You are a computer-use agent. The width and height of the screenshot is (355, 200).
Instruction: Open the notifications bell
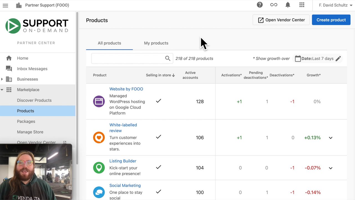tap(288, 5)
